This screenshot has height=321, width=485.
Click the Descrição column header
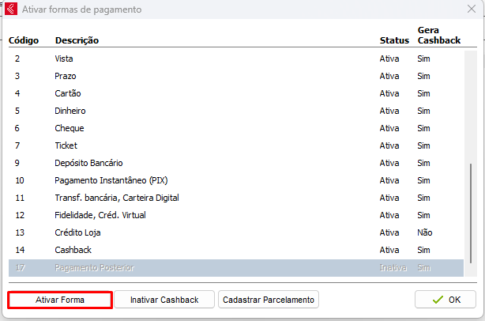(x=77, y=40)
